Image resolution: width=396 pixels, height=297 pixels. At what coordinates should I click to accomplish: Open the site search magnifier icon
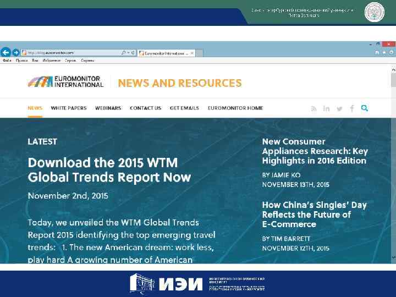pyautogui.click(x=365, y=108)
